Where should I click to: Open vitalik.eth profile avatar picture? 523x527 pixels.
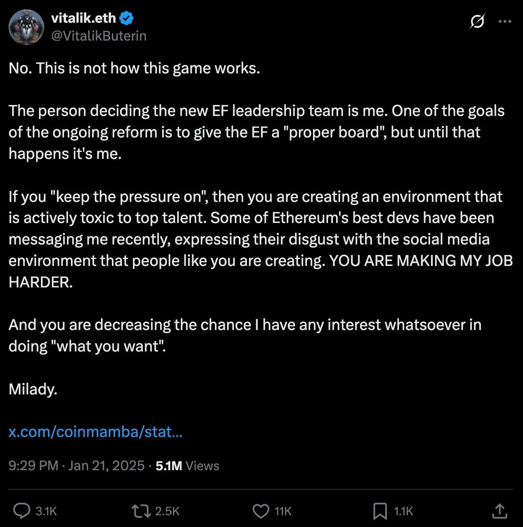(x=26, y=27)
